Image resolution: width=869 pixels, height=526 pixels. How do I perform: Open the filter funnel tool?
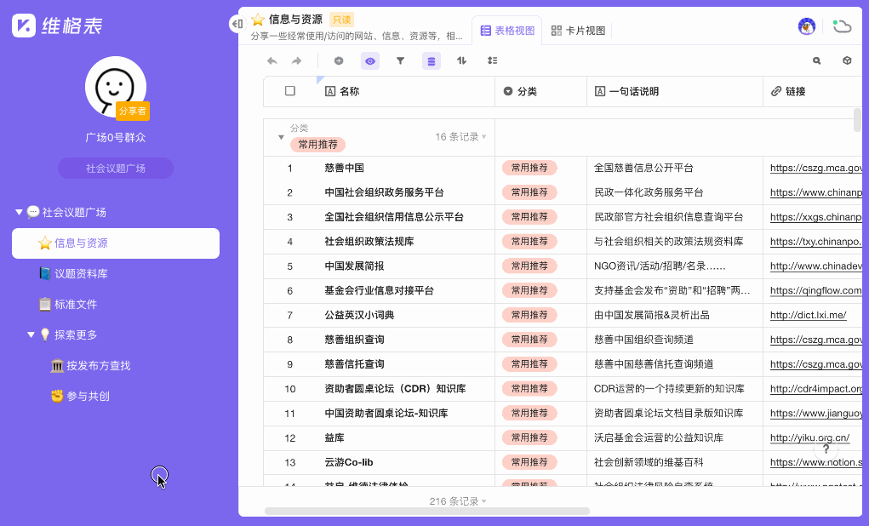click(x=400, y=61)
